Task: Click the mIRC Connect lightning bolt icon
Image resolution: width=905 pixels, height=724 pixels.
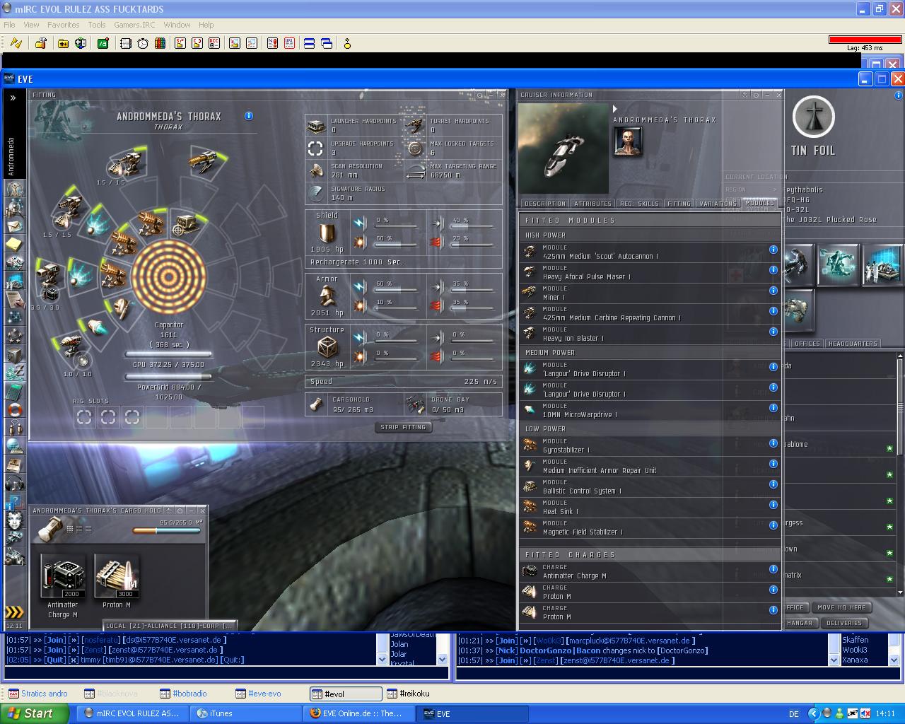Action: (x=16, y=43)
